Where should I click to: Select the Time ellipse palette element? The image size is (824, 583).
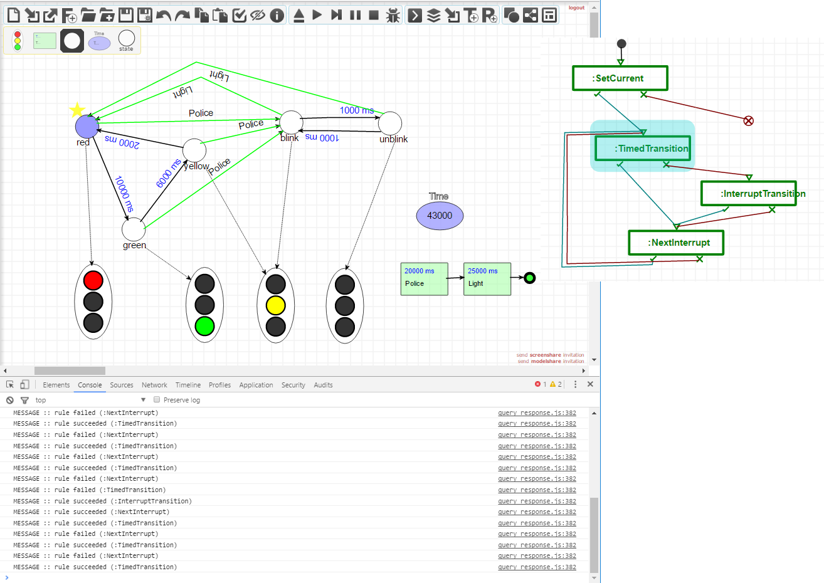tap(99, 42)
